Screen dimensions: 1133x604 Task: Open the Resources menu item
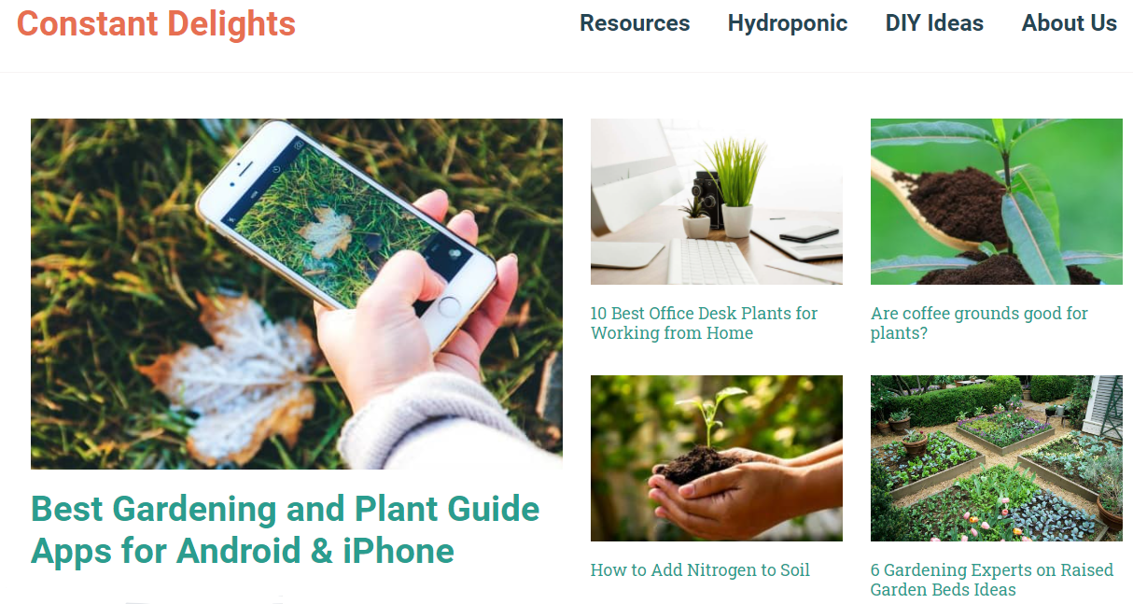(x=635, y=23)
